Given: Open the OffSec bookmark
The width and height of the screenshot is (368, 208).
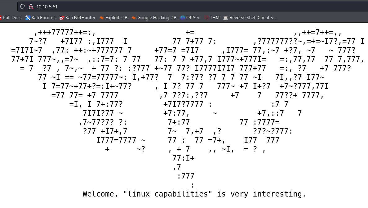Looking at the screenshot, I should point(190,18).
